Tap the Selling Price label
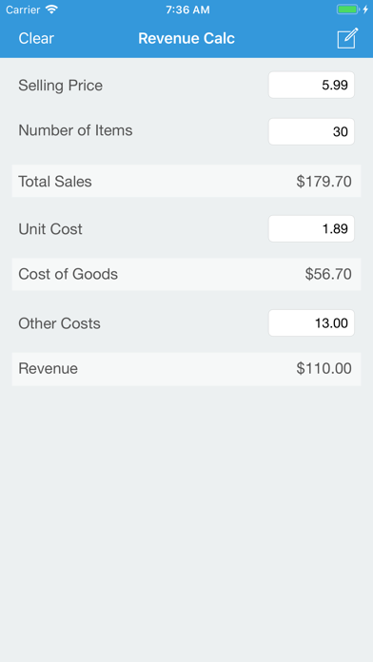The image size is (373, 662). coord(60,86)
